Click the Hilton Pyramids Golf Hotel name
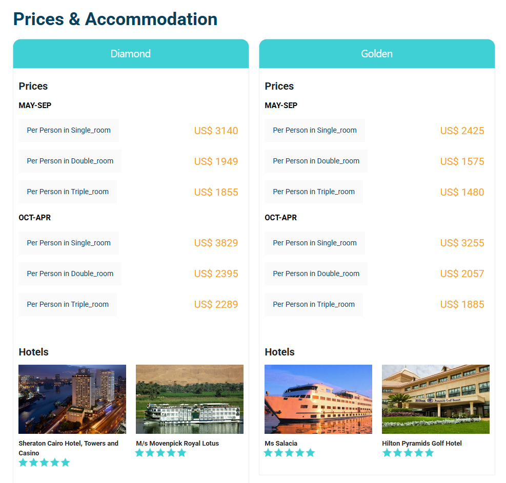The width and height of the screenshot is (506, 483). click(422, 444)
